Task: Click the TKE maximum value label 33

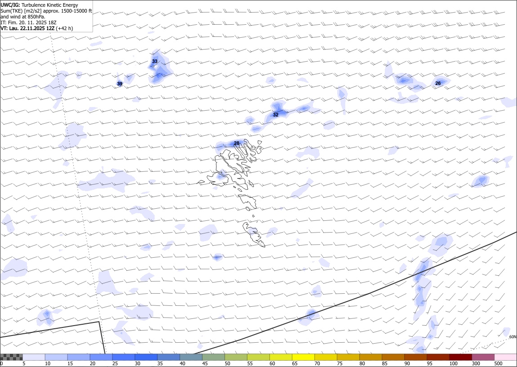Action: coord(155,61)
